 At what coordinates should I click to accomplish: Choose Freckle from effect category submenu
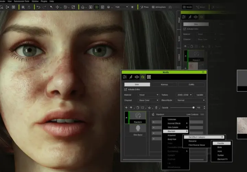222,143
